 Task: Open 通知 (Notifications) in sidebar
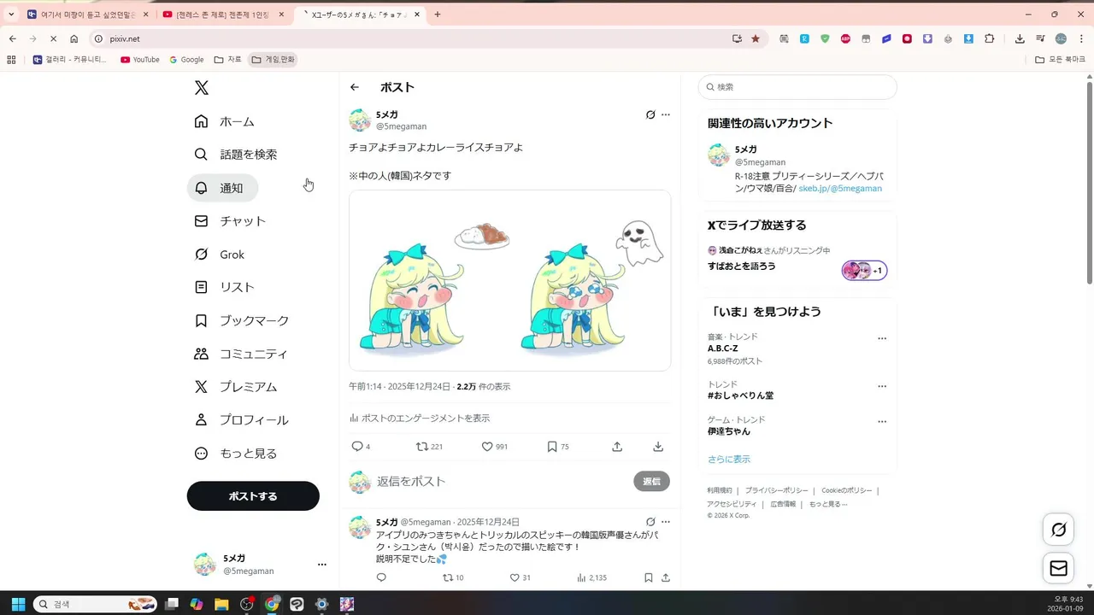222,188
